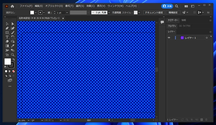Set paint type to Gradient
The image size is (216, 125).
(10, 71)
